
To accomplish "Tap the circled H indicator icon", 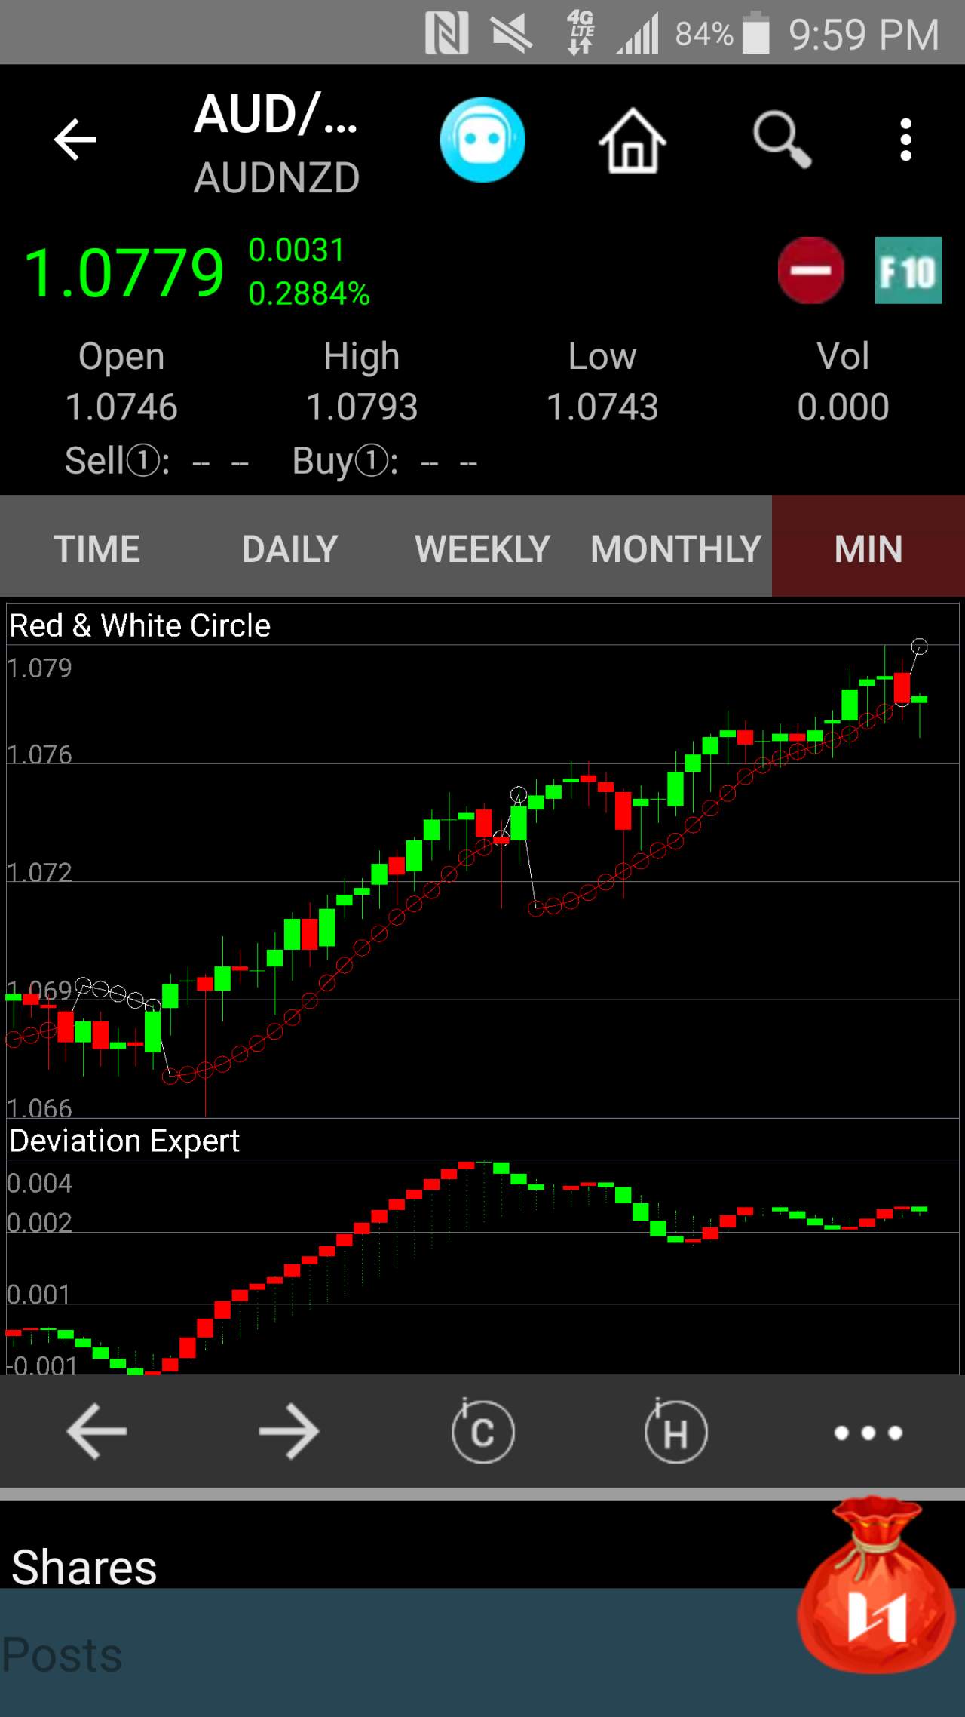I will pos(675,1430).
